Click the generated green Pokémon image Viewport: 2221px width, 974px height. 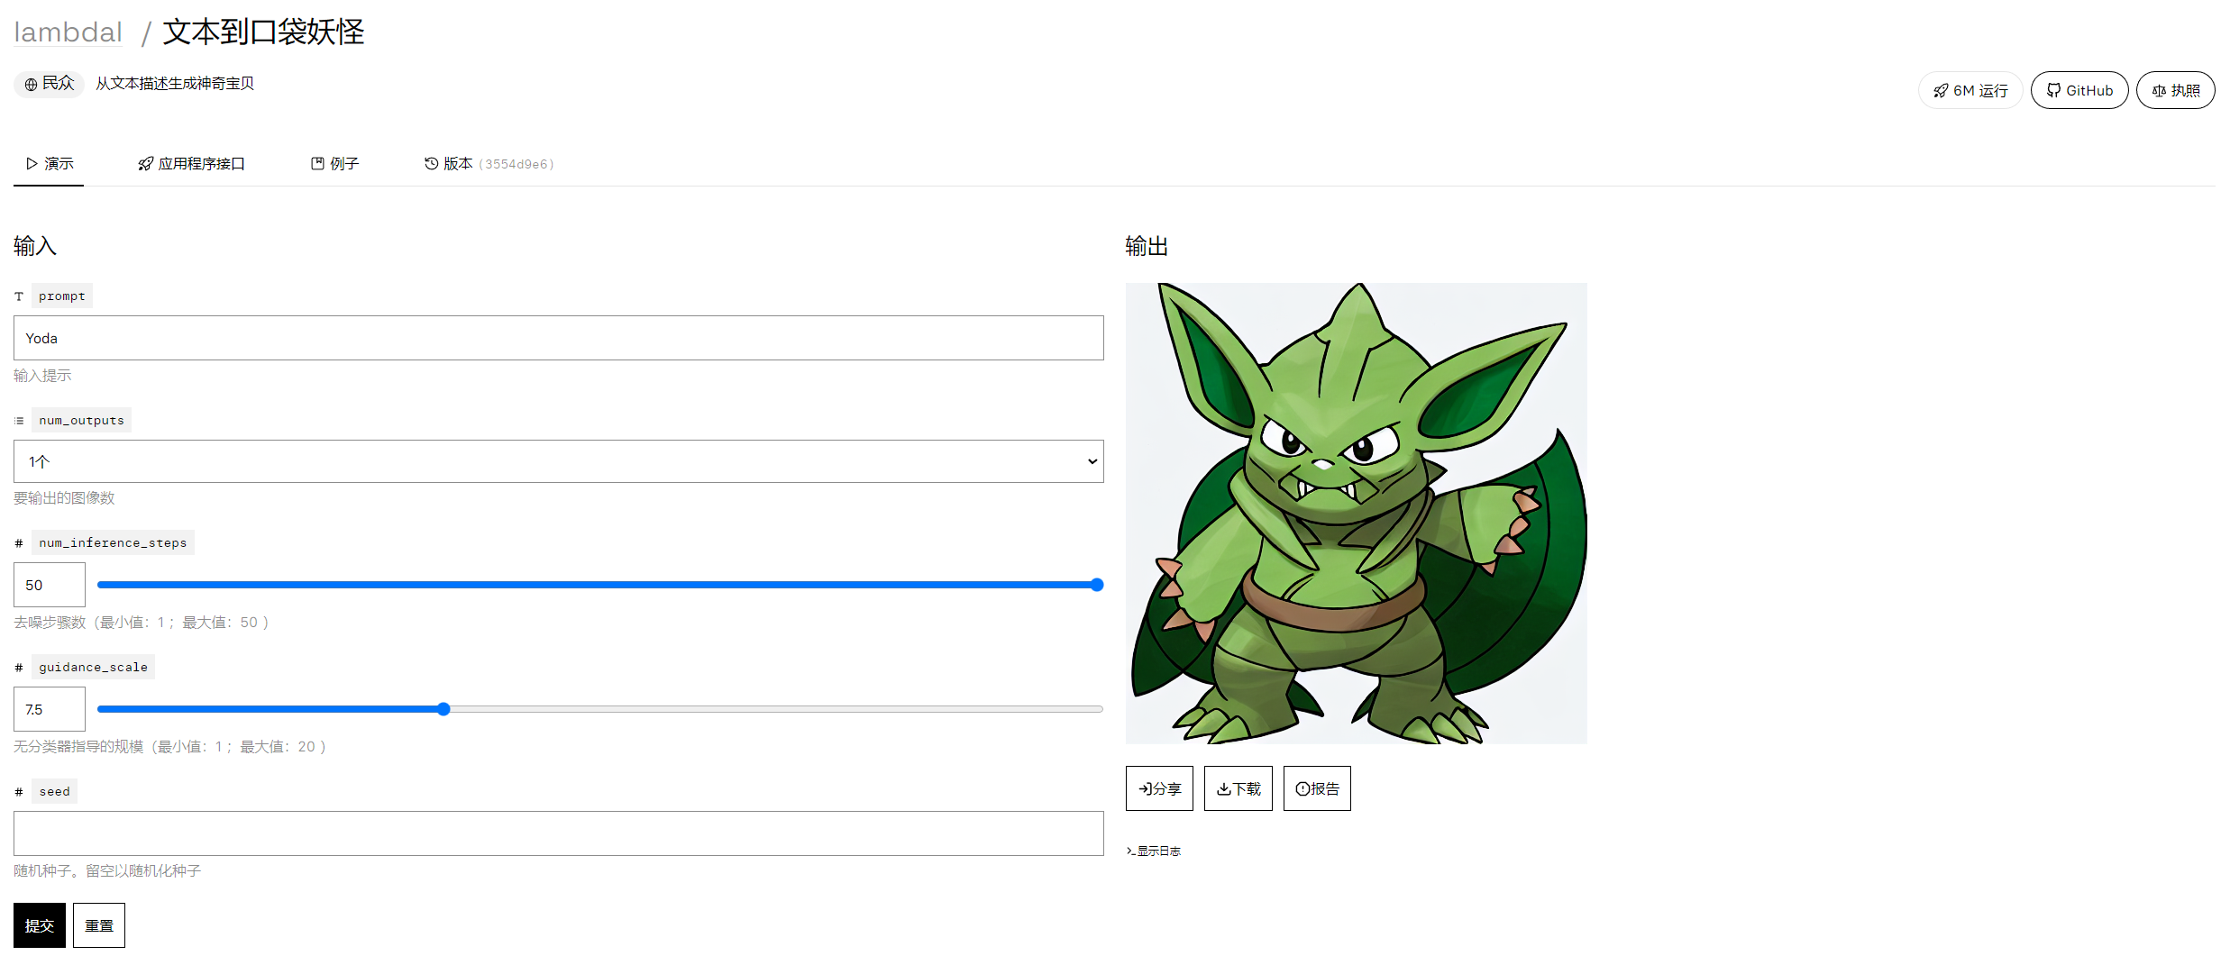pos(1356,513)
